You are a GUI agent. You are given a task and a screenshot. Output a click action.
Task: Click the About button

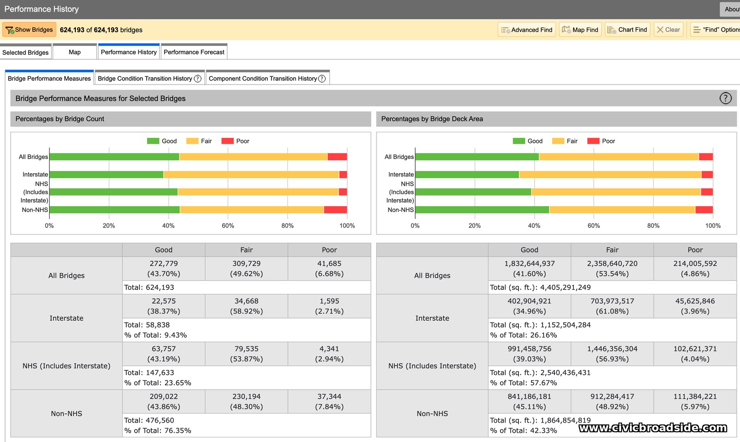pos(730,9)
